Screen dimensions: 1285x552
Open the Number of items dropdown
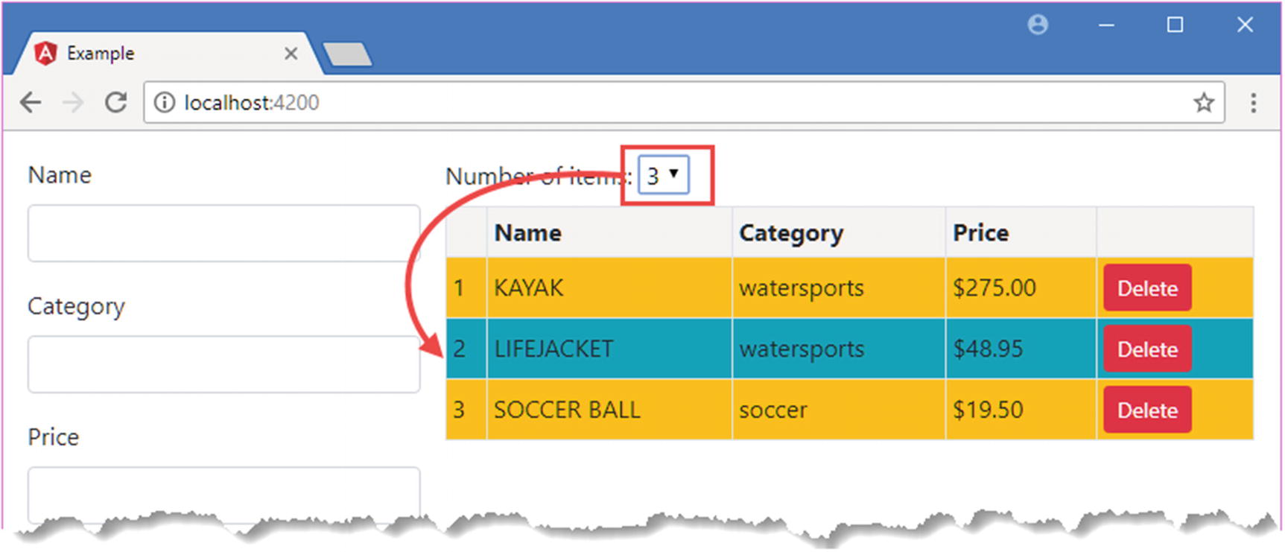click(x=663, y=176)
